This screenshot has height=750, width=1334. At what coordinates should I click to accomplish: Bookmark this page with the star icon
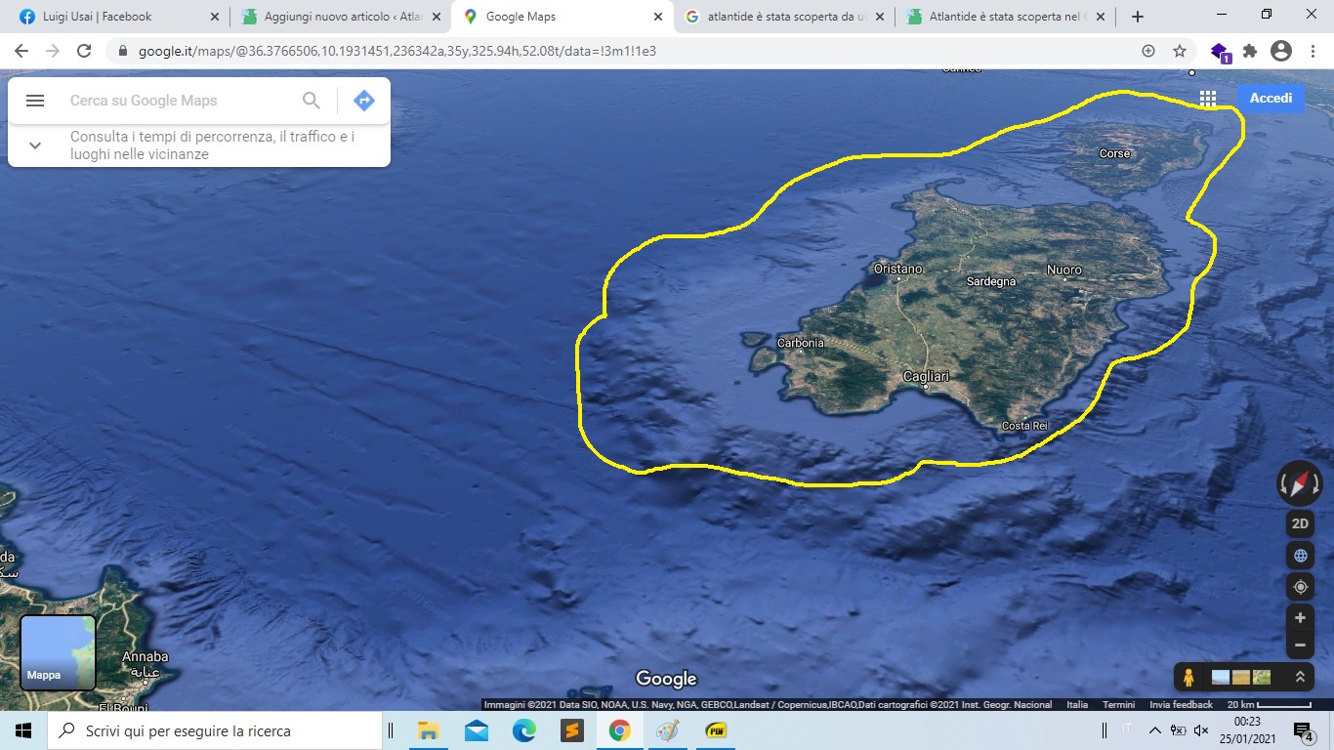[x=1180, y=51]
